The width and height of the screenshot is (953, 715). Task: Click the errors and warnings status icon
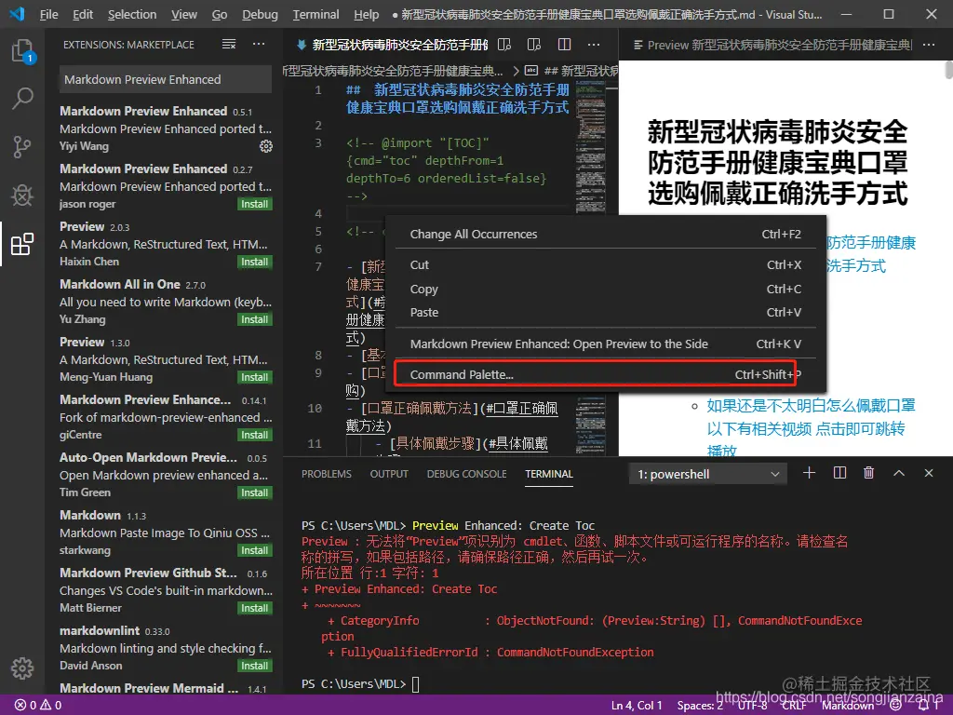(31, 705)
